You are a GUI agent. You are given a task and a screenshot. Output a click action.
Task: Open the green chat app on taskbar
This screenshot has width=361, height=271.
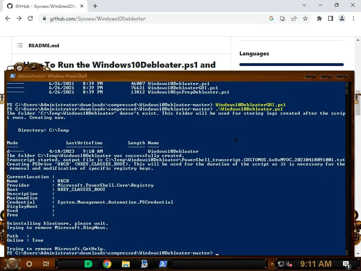[88, 264]
